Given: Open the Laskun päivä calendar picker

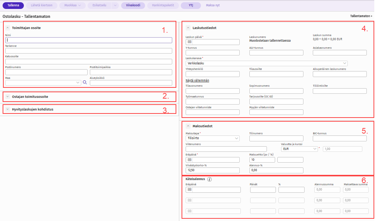Looking at the screenshot, I should click(189, 42).
